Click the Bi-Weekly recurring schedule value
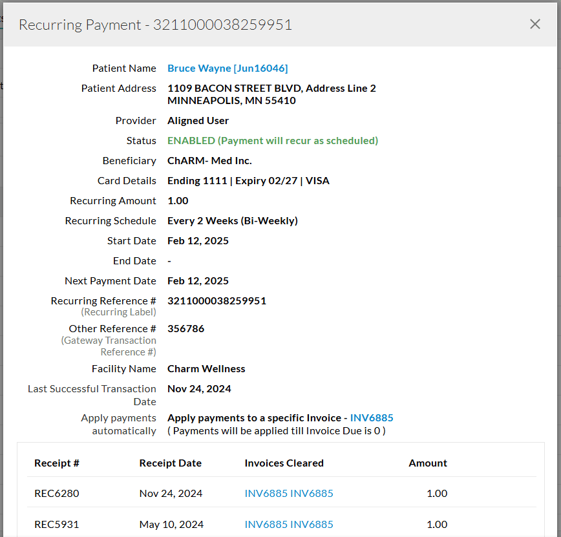Screen dimensions: 561x537 click(232, 220)
